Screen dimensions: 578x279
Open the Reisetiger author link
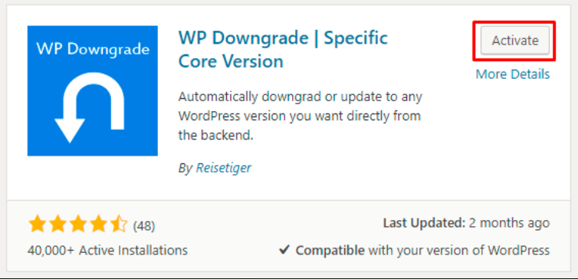223,168
